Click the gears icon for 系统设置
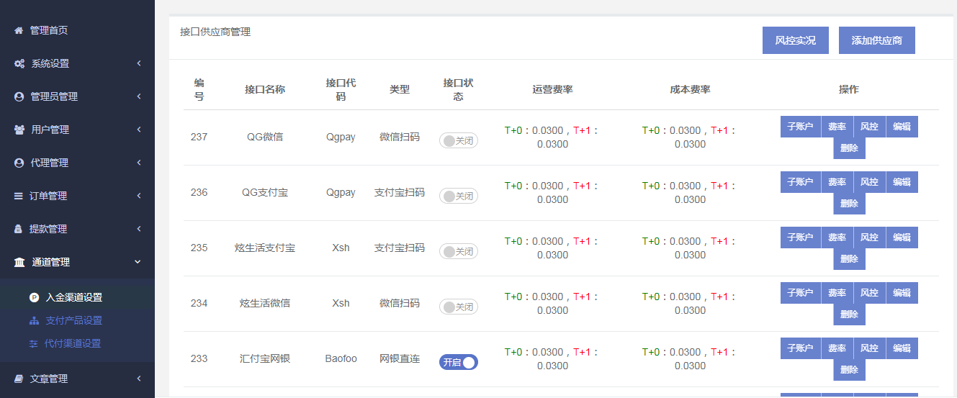This screenshot has width=957, height=398. click(x=19, y=64)
